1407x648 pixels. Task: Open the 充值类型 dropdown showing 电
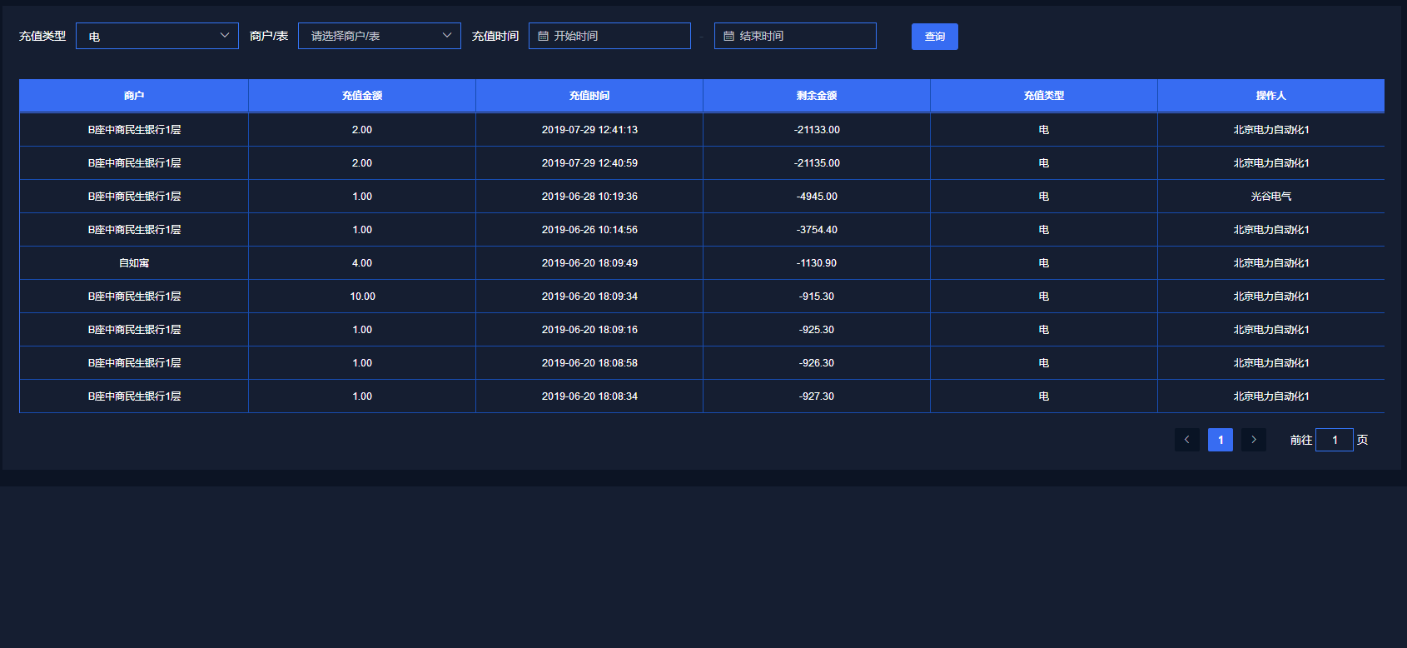157,36
